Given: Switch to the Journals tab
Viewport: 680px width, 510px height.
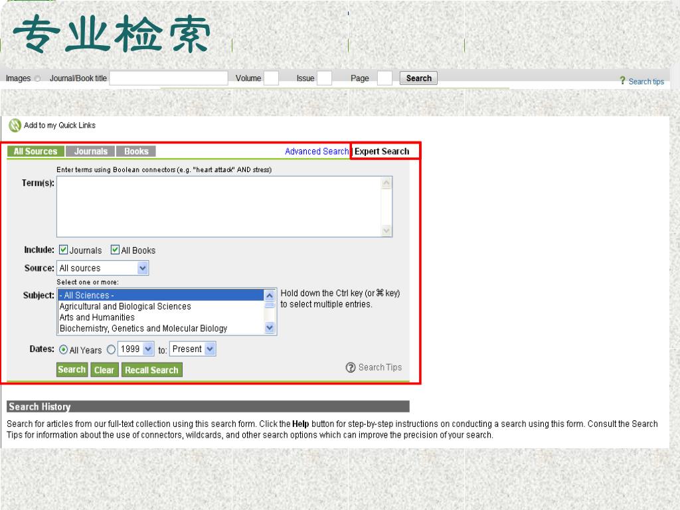Looking at the screenshot, I should tap(90, 151).
